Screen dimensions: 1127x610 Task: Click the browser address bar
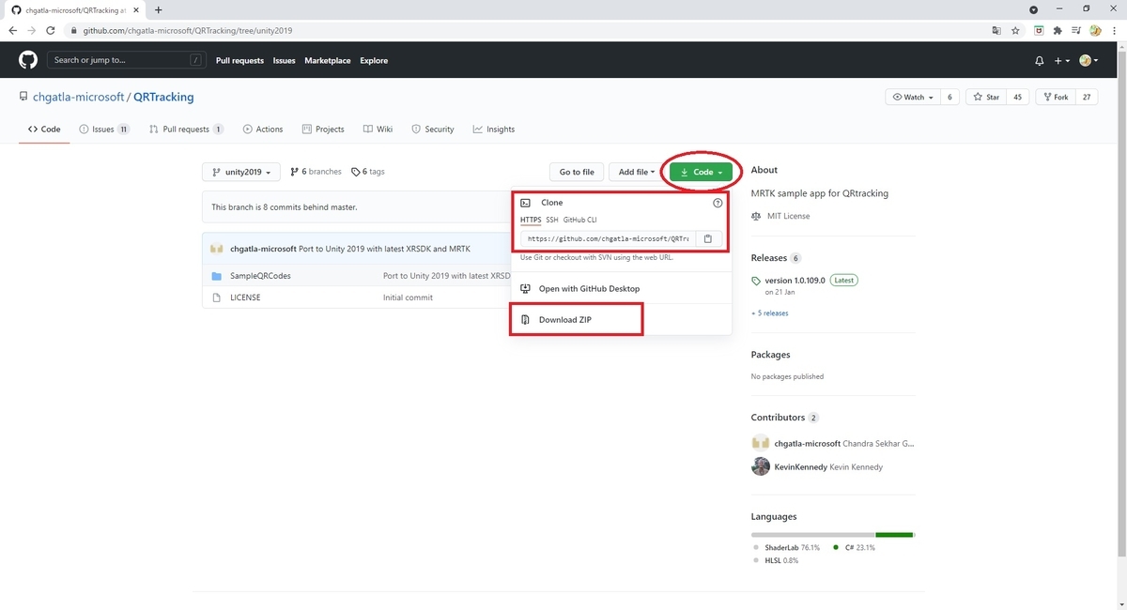[526, 30]
